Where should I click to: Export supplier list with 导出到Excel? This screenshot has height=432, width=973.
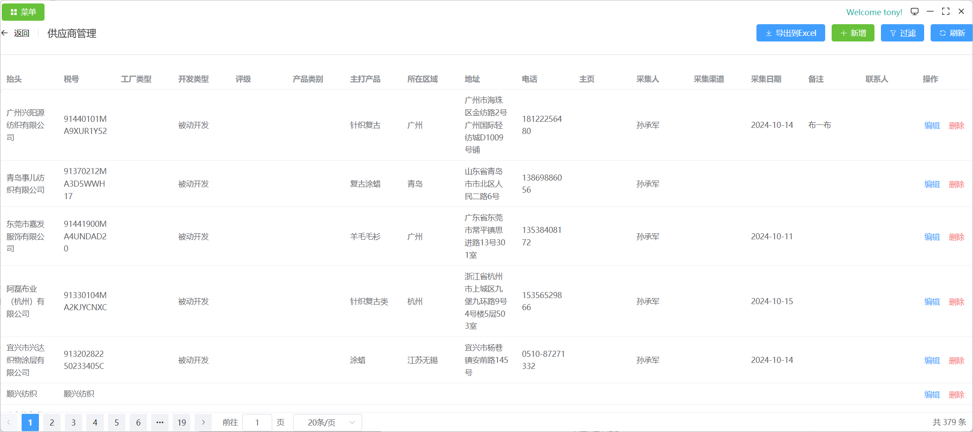click(790, 33)
